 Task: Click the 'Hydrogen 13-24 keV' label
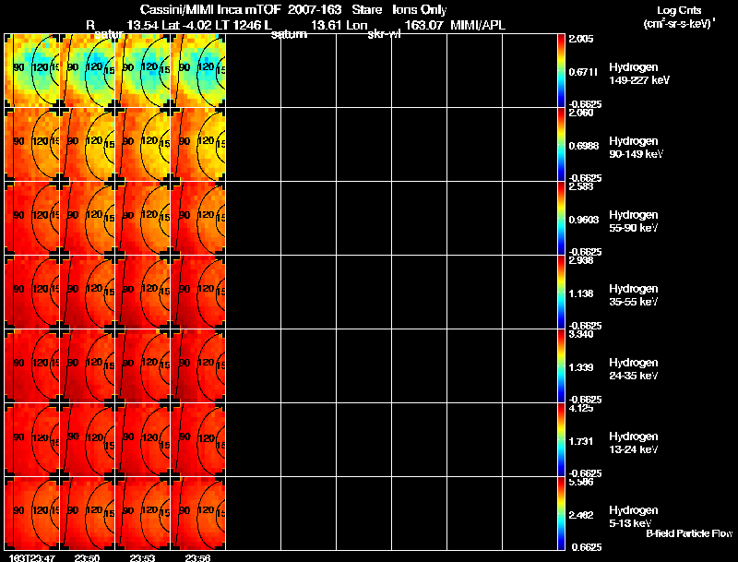coord(634,443)
